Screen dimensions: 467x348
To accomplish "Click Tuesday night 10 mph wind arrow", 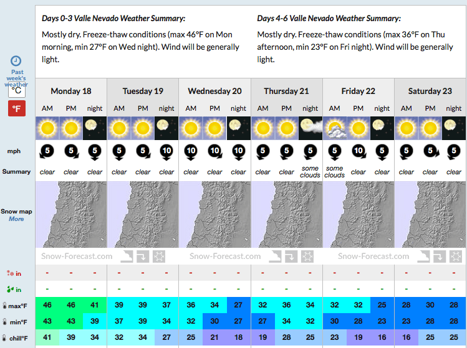I will (x=166, y=152).
